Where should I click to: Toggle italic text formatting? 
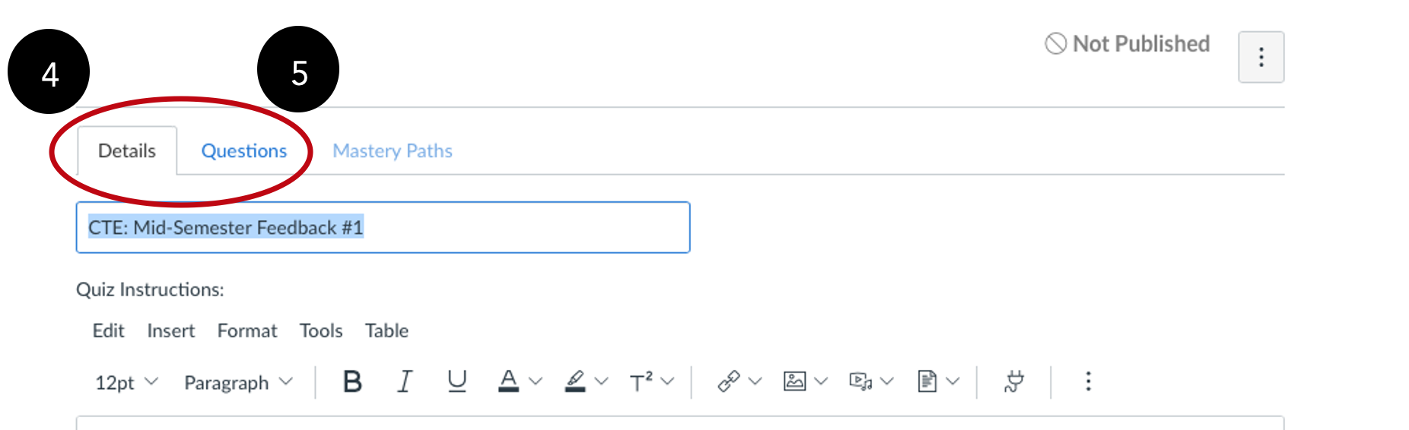click(x=405, y=381)
